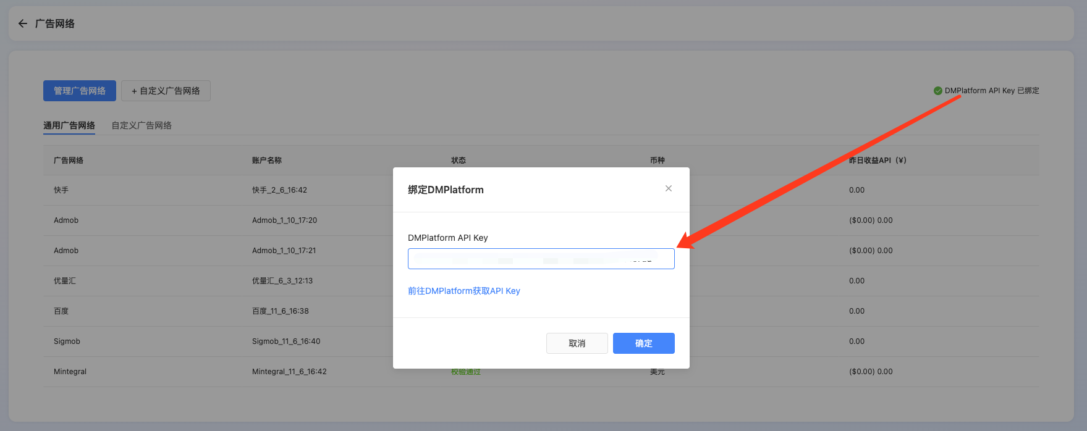The image size is (1087, 431).
Task: Click the DMPlatform API Key 已绑定 status text
Action: tap(992, 91)
